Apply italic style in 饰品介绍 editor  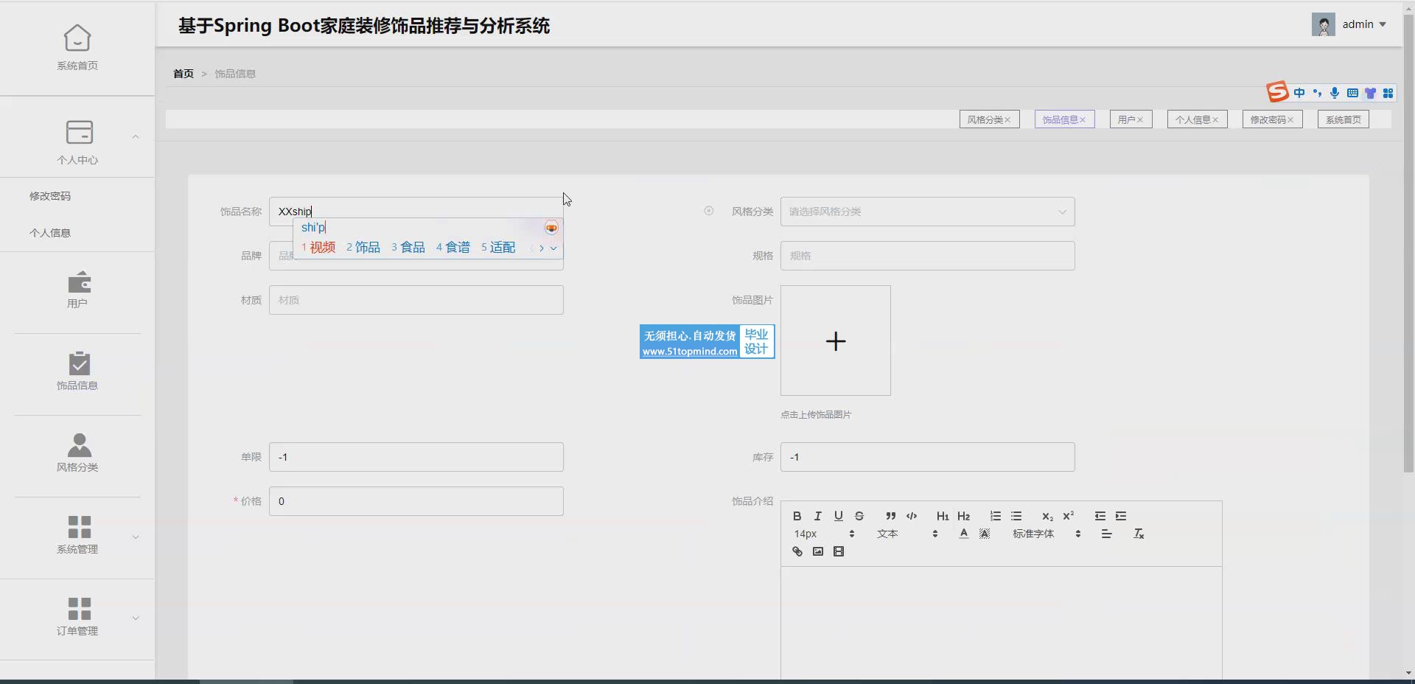click(x=817, y=516)
